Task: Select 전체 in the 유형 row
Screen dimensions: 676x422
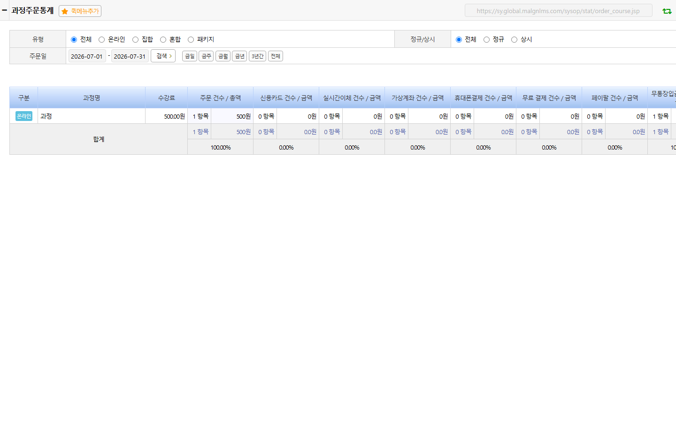Action: coord(74,39)
